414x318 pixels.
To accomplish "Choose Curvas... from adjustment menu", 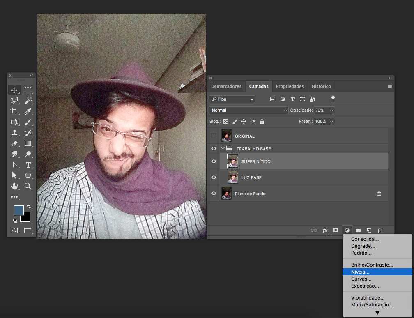I will tap(361, 279).
